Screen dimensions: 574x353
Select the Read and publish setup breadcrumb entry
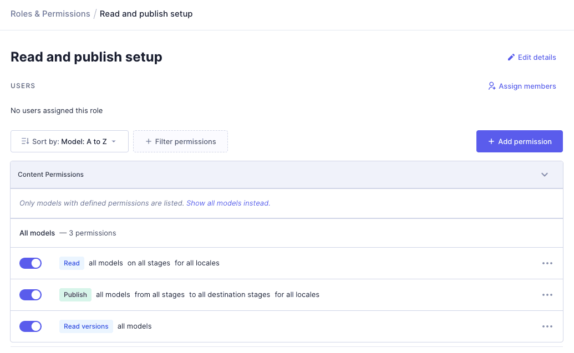point(146,13)
